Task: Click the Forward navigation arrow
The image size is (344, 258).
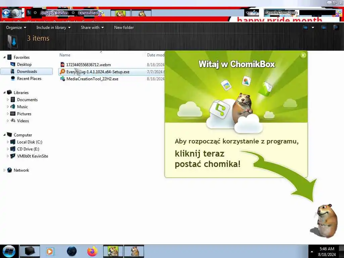Action: pyautogui.click(x=15, y=13)
